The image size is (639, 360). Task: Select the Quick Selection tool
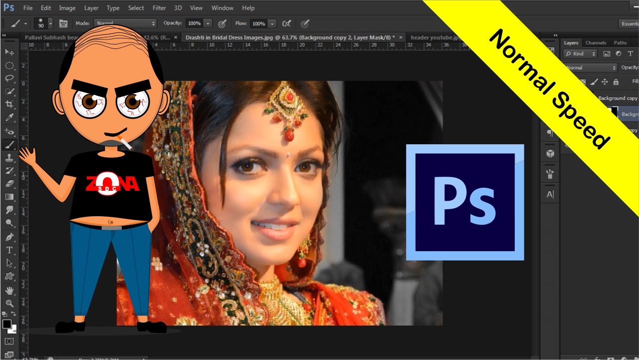coord(9,91)
